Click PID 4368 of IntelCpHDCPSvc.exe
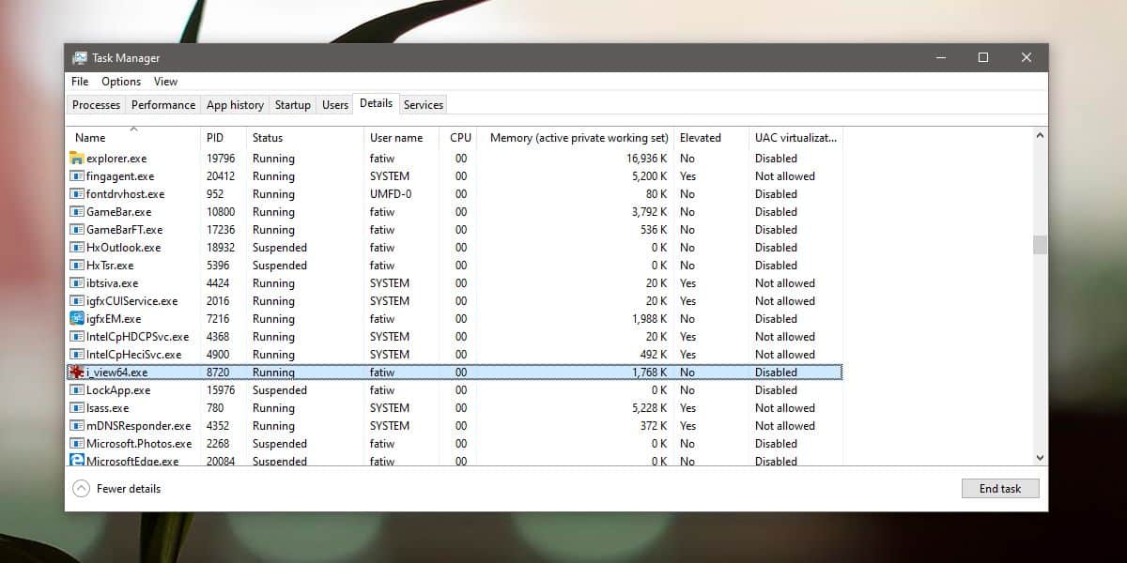 pos(218,337)
